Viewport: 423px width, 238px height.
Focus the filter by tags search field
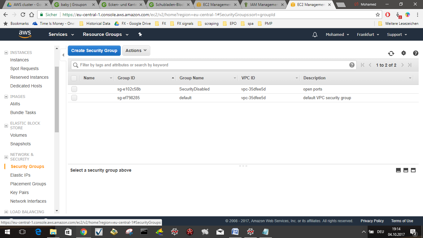214,65
